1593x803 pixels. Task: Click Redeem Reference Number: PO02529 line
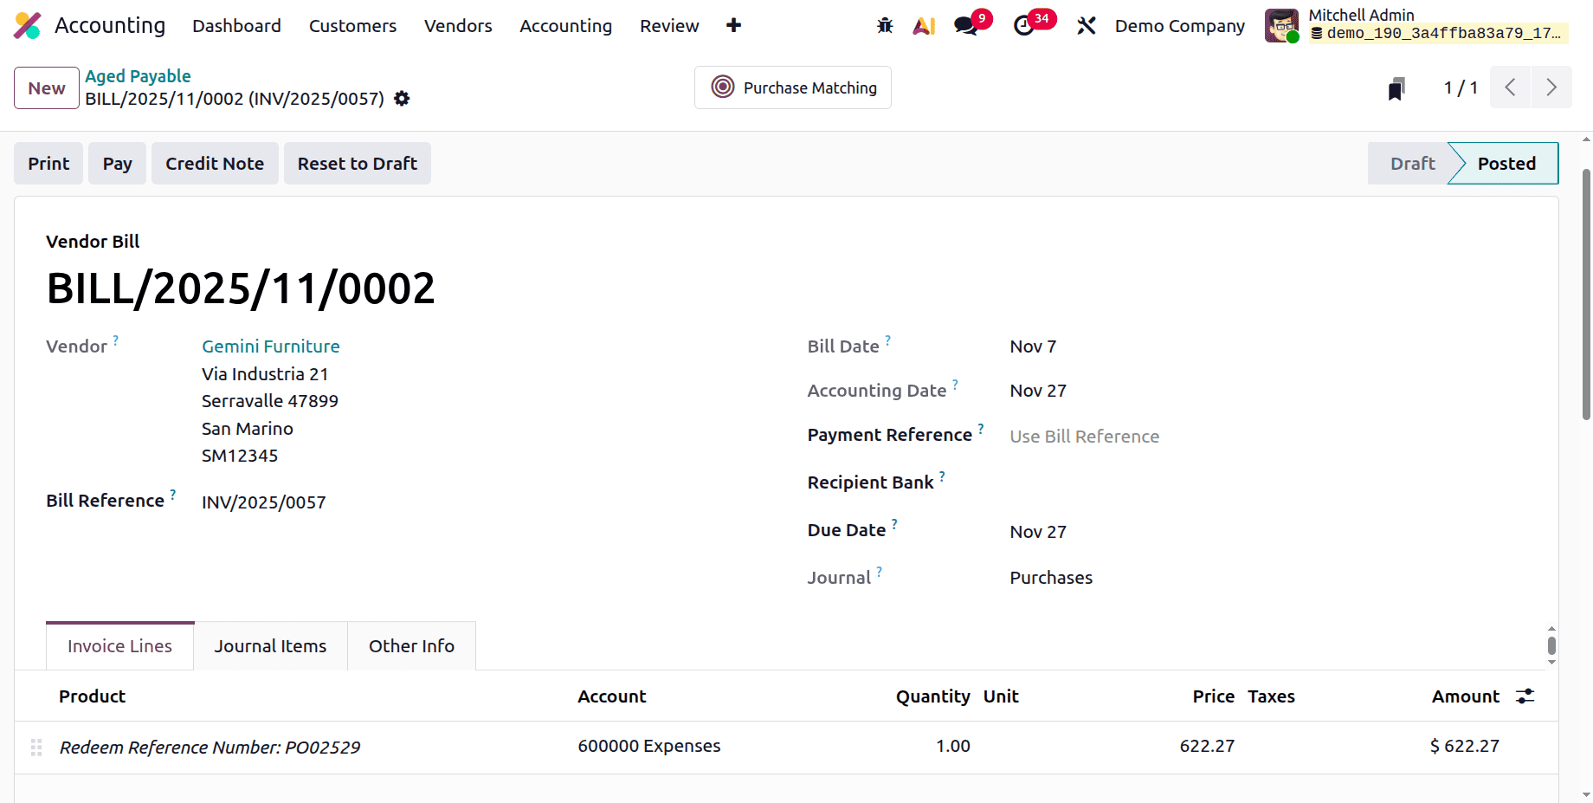pos(210,748)
